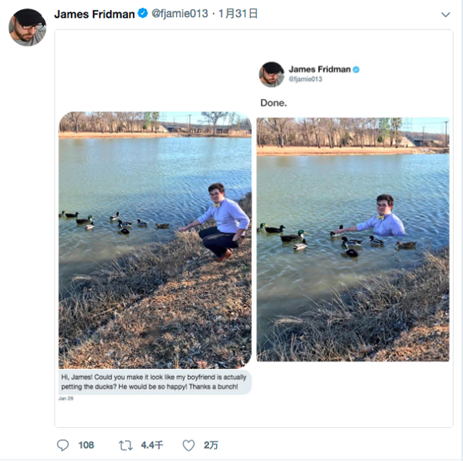Viewport: 463px width, 461px height.
Task: Click the verified badge inside the embedded image
Action: 356,69
